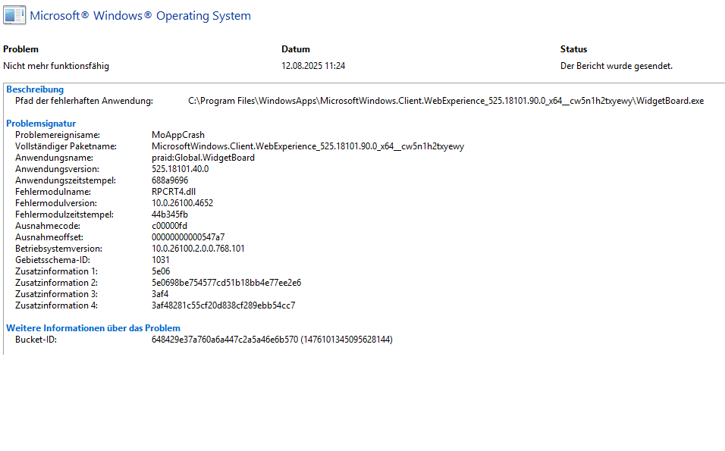Select hash '3af48281c55cf20d838cf289ebb54cc7'
This screenshot has width=725, height=451.
[223, 305]
